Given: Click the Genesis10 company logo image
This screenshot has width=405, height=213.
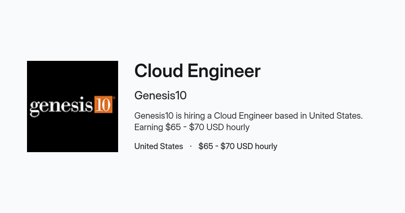Looking at the screenshot, I should point(73,106).
